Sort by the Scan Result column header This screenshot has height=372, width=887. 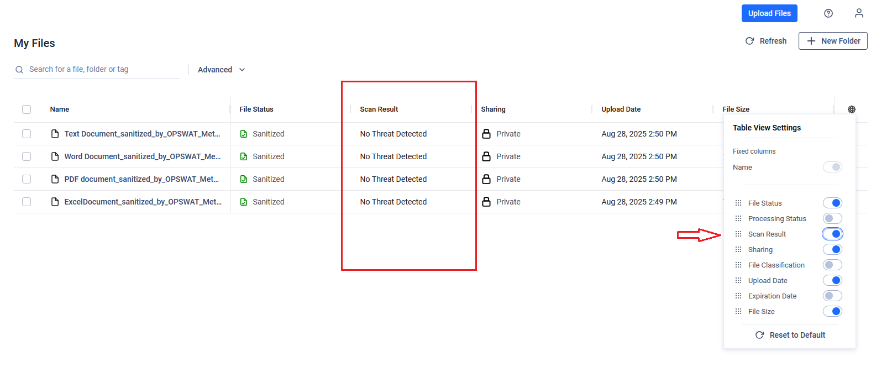point(379,109)
